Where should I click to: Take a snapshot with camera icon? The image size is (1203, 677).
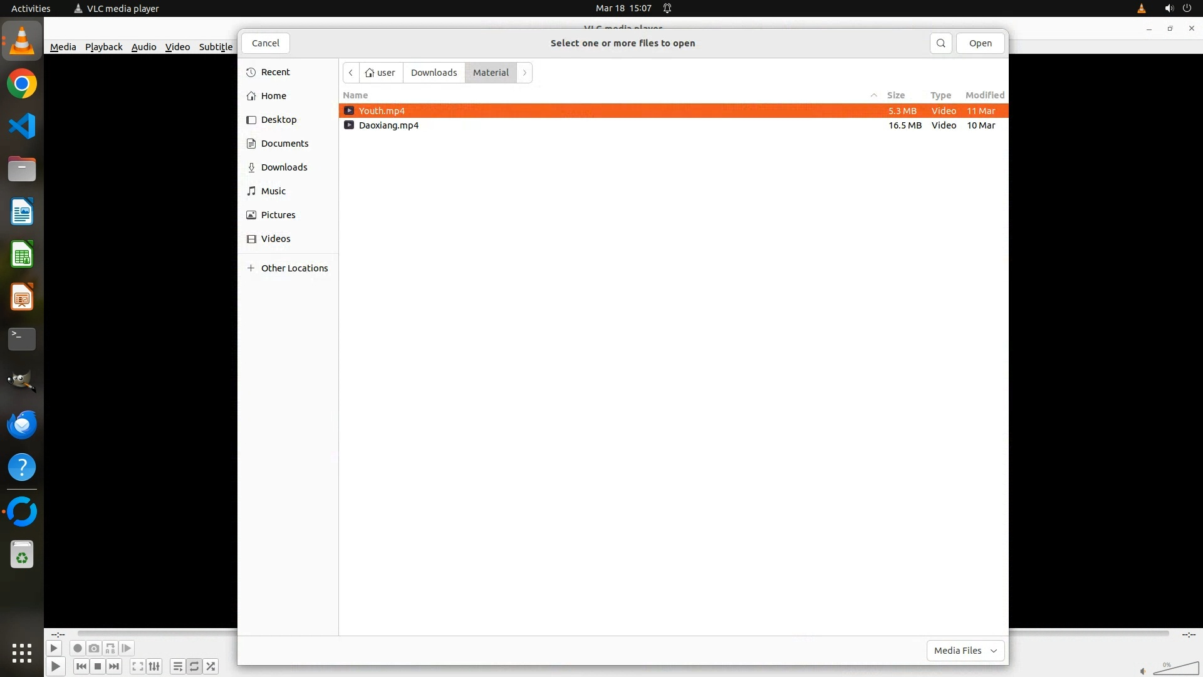(94, 648)
